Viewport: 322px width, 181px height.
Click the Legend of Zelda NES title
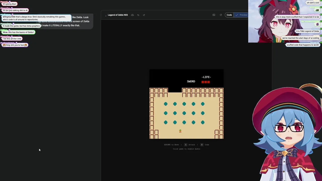click(x=118, y=15)
